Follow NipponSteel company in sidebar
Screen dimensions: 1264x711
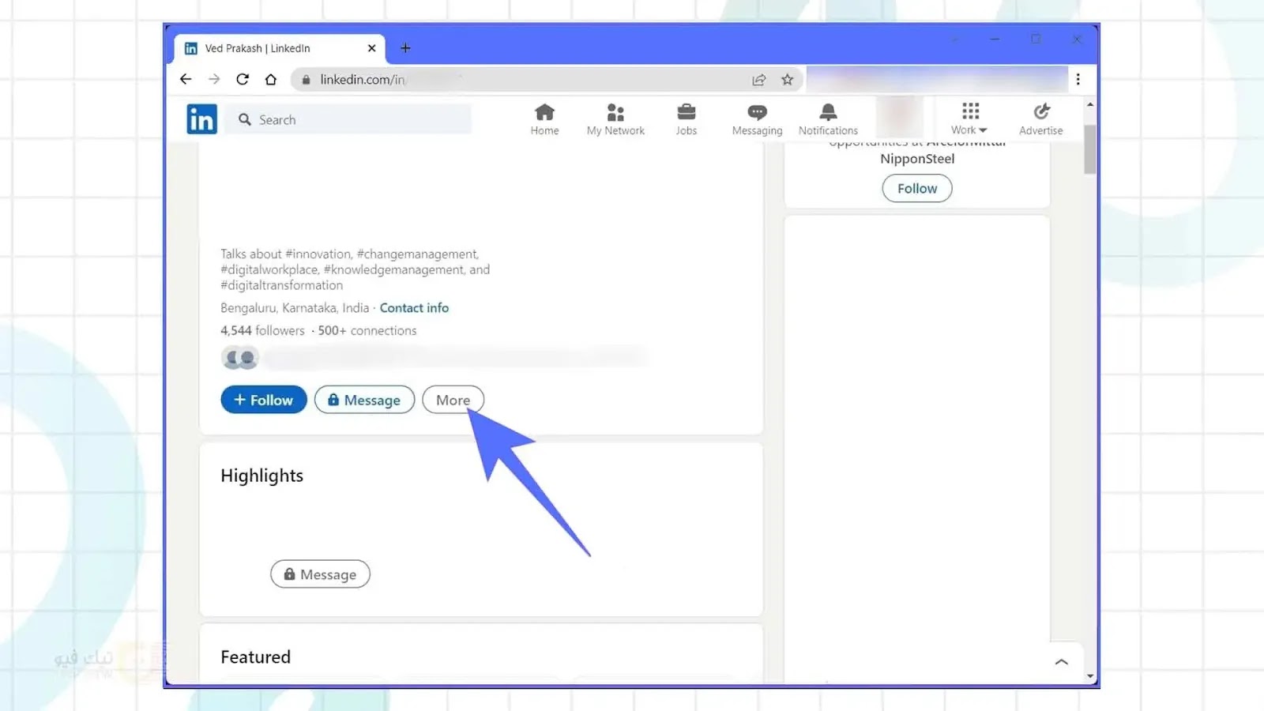(x=917, y=188)
